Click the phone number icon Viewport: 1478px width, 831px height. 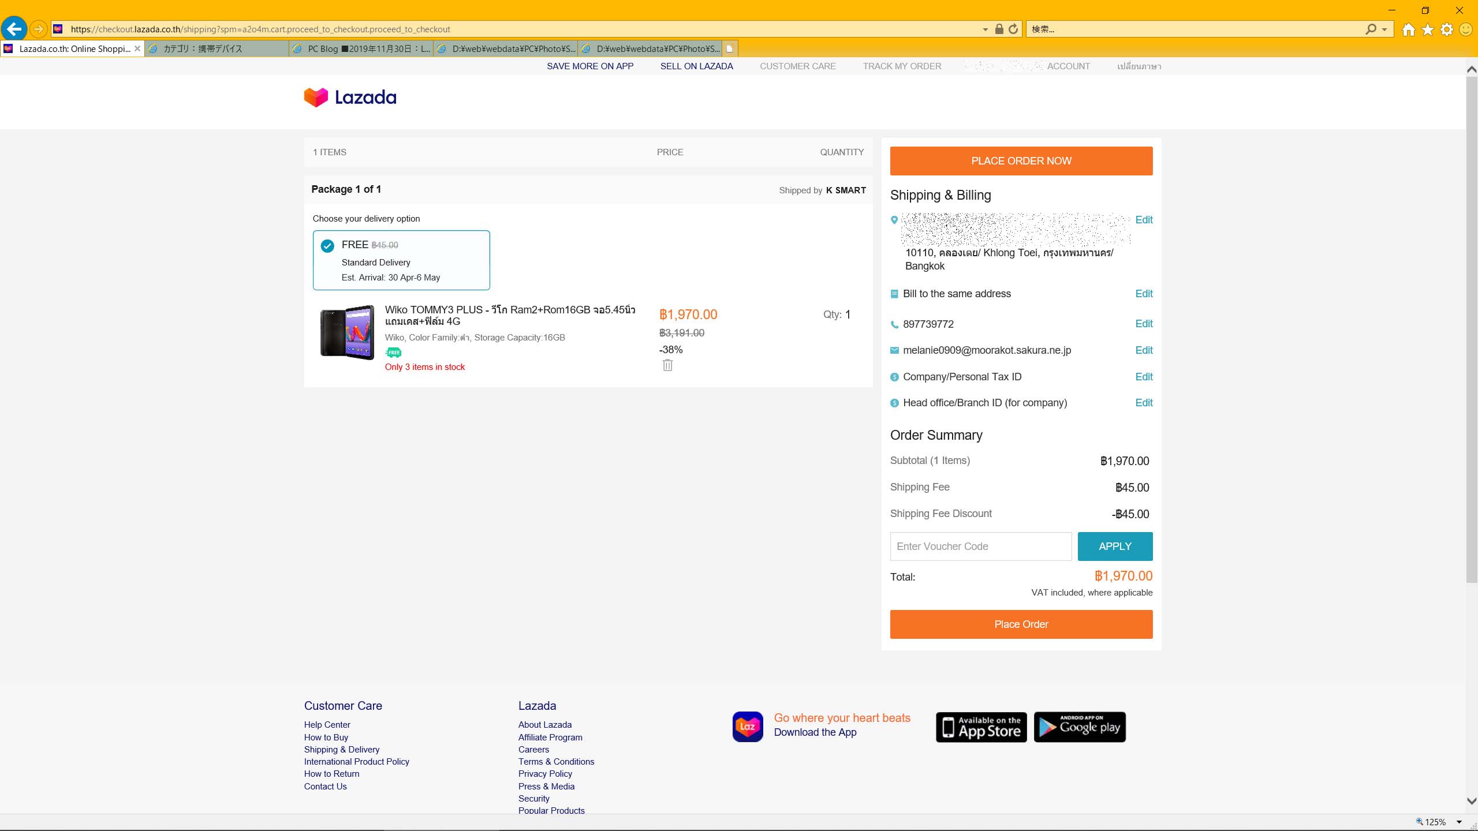(894, 324)
